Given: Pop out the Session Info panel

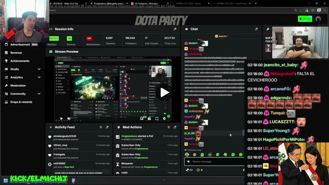Looking at the screenshot, I should click(x=175, y=29).
